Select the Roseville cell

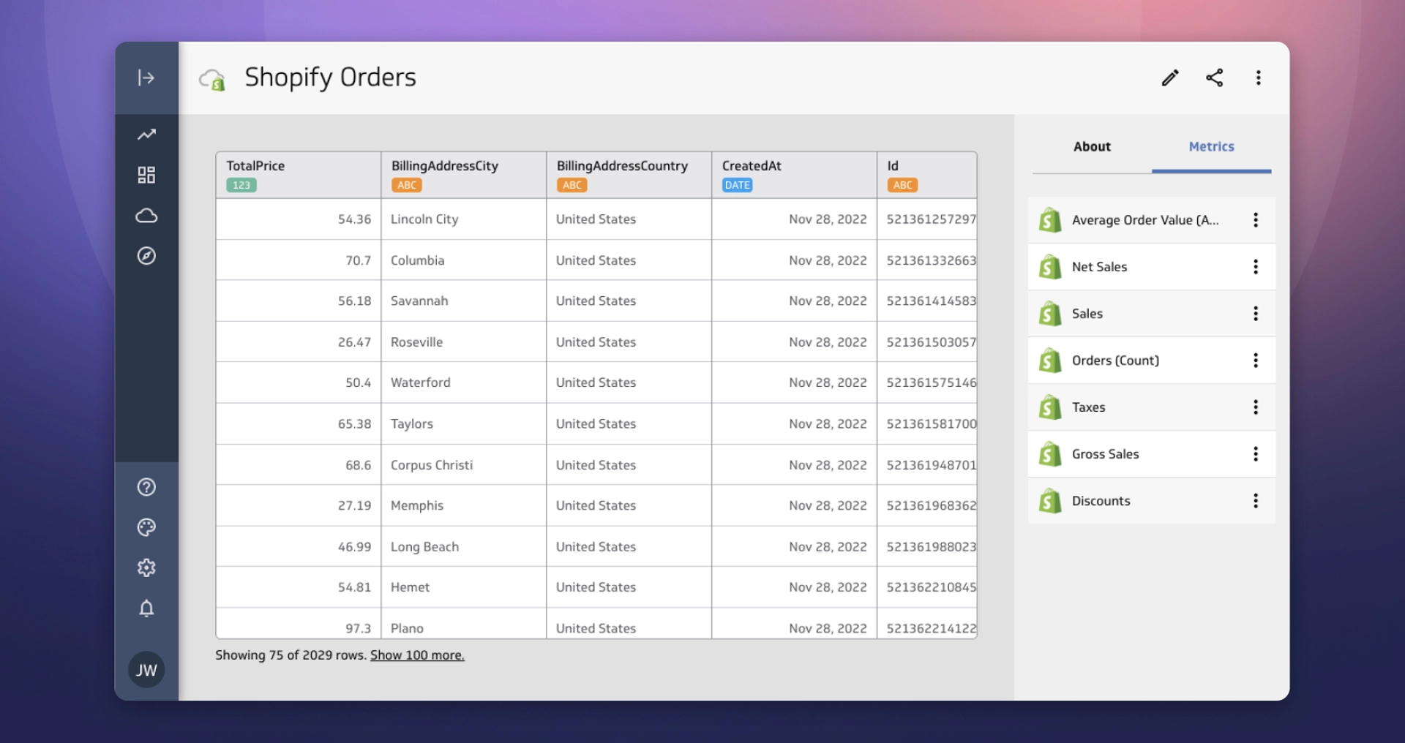point(464,342)
